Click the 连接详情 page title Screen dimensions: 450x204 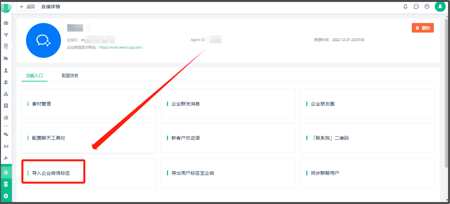(x=51, y=7)
